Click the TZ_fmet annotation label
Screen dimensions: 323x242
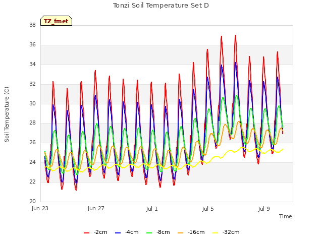pos(56,21)
